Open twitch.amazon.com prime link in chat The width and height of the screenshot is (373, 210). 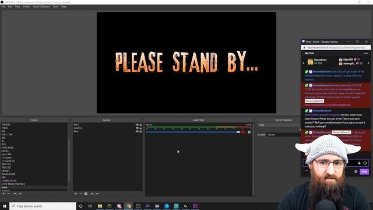click(322, 115)
